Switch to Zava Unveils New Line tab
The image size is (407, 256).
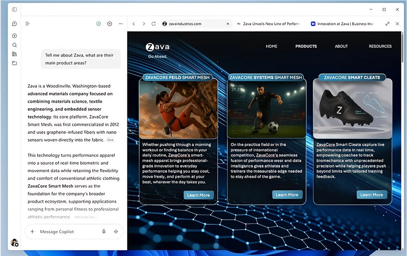tap(269, 24)
